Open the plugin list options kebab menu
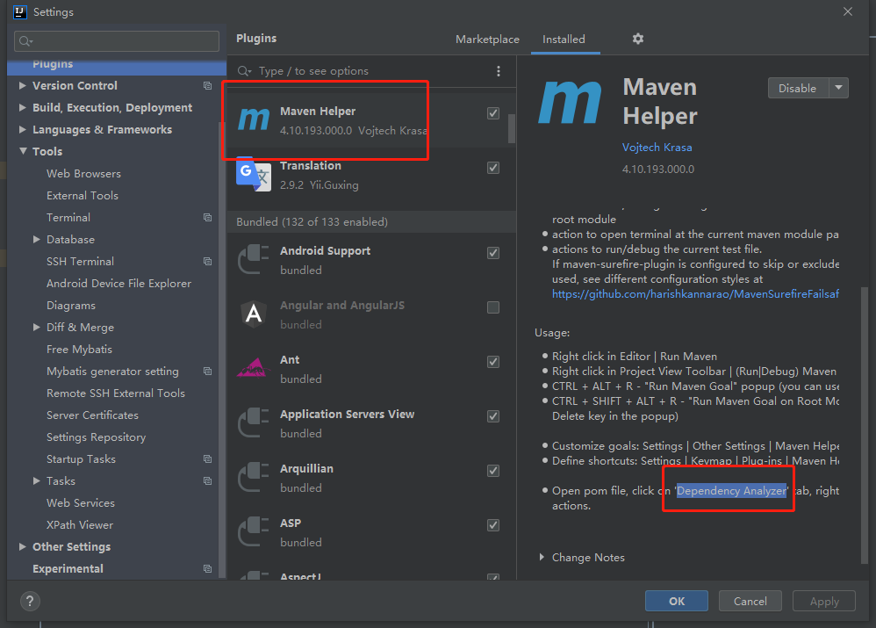Viewport: 876px width, 628px height. [499, 71]
